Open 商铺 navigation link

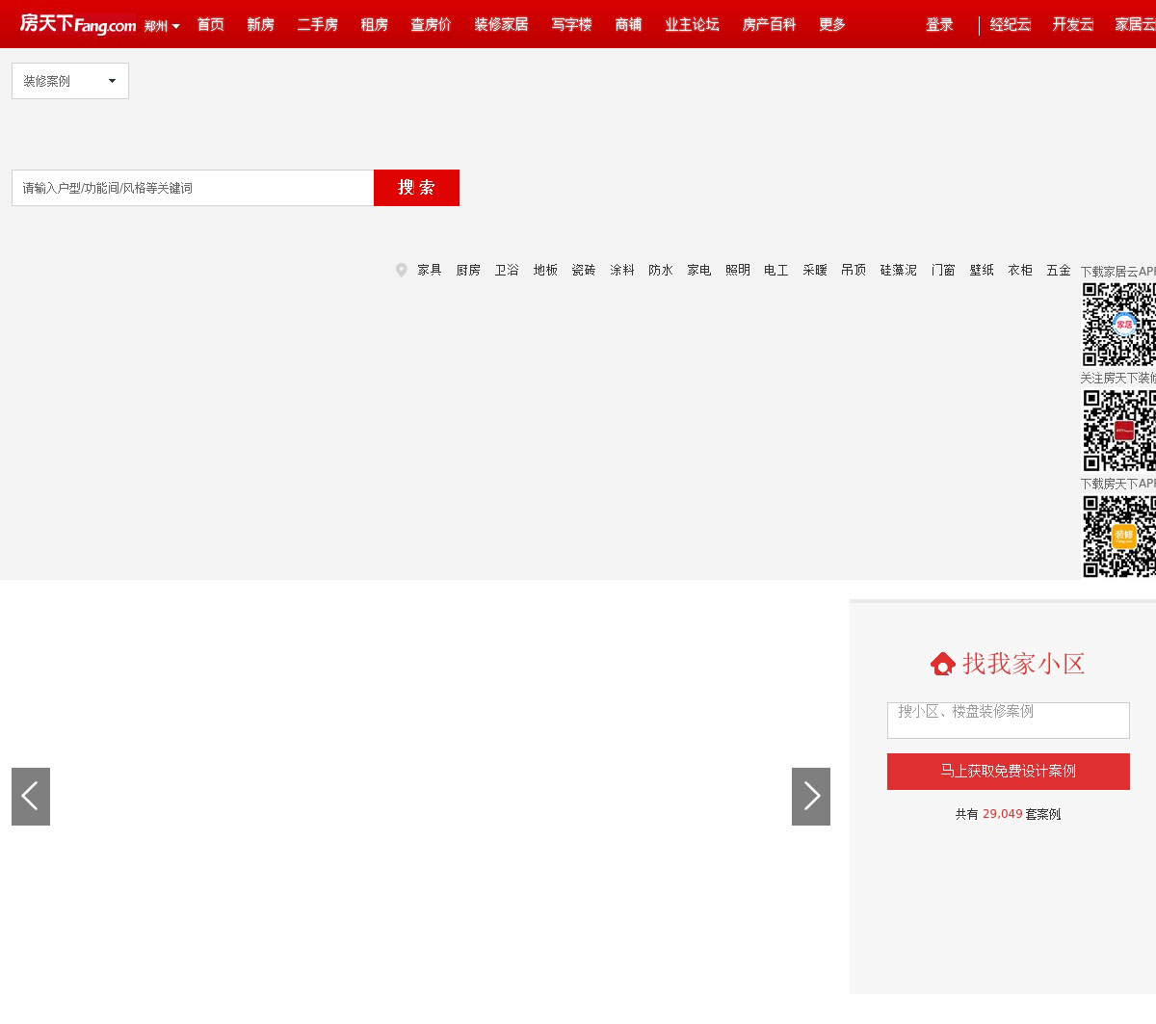(x=629, y=24)
